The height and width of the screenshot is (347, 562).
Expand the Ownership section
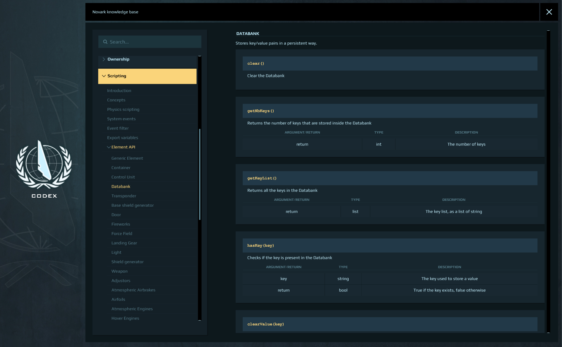click(x=118, y=59)
